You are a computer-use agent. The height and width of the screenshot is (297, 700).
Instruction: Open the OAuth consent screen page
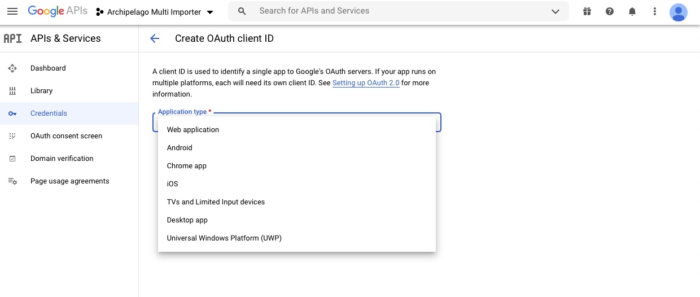tap(66, 136)
